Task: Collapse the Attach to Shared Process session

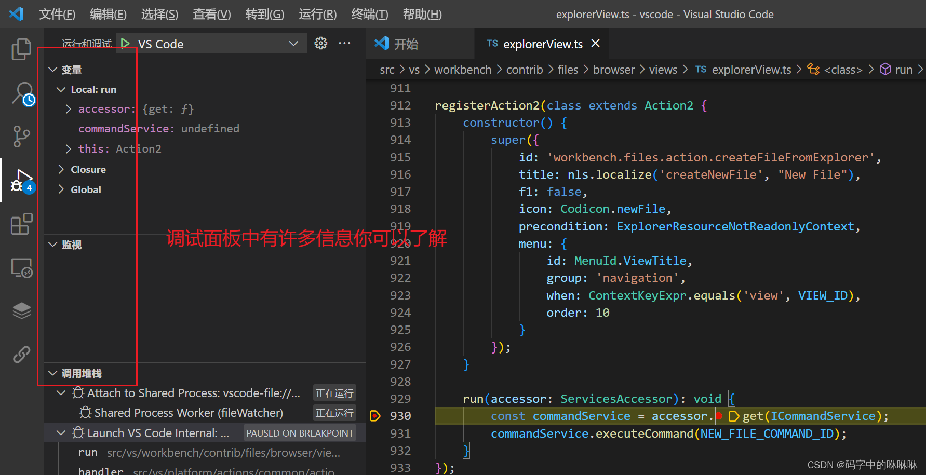Action: pos(61,392)
